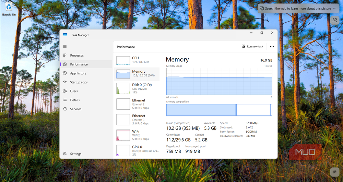The image size is (343, 182).
Task: Select the CPU mini graph thumbnail
Action: (123, 61)
